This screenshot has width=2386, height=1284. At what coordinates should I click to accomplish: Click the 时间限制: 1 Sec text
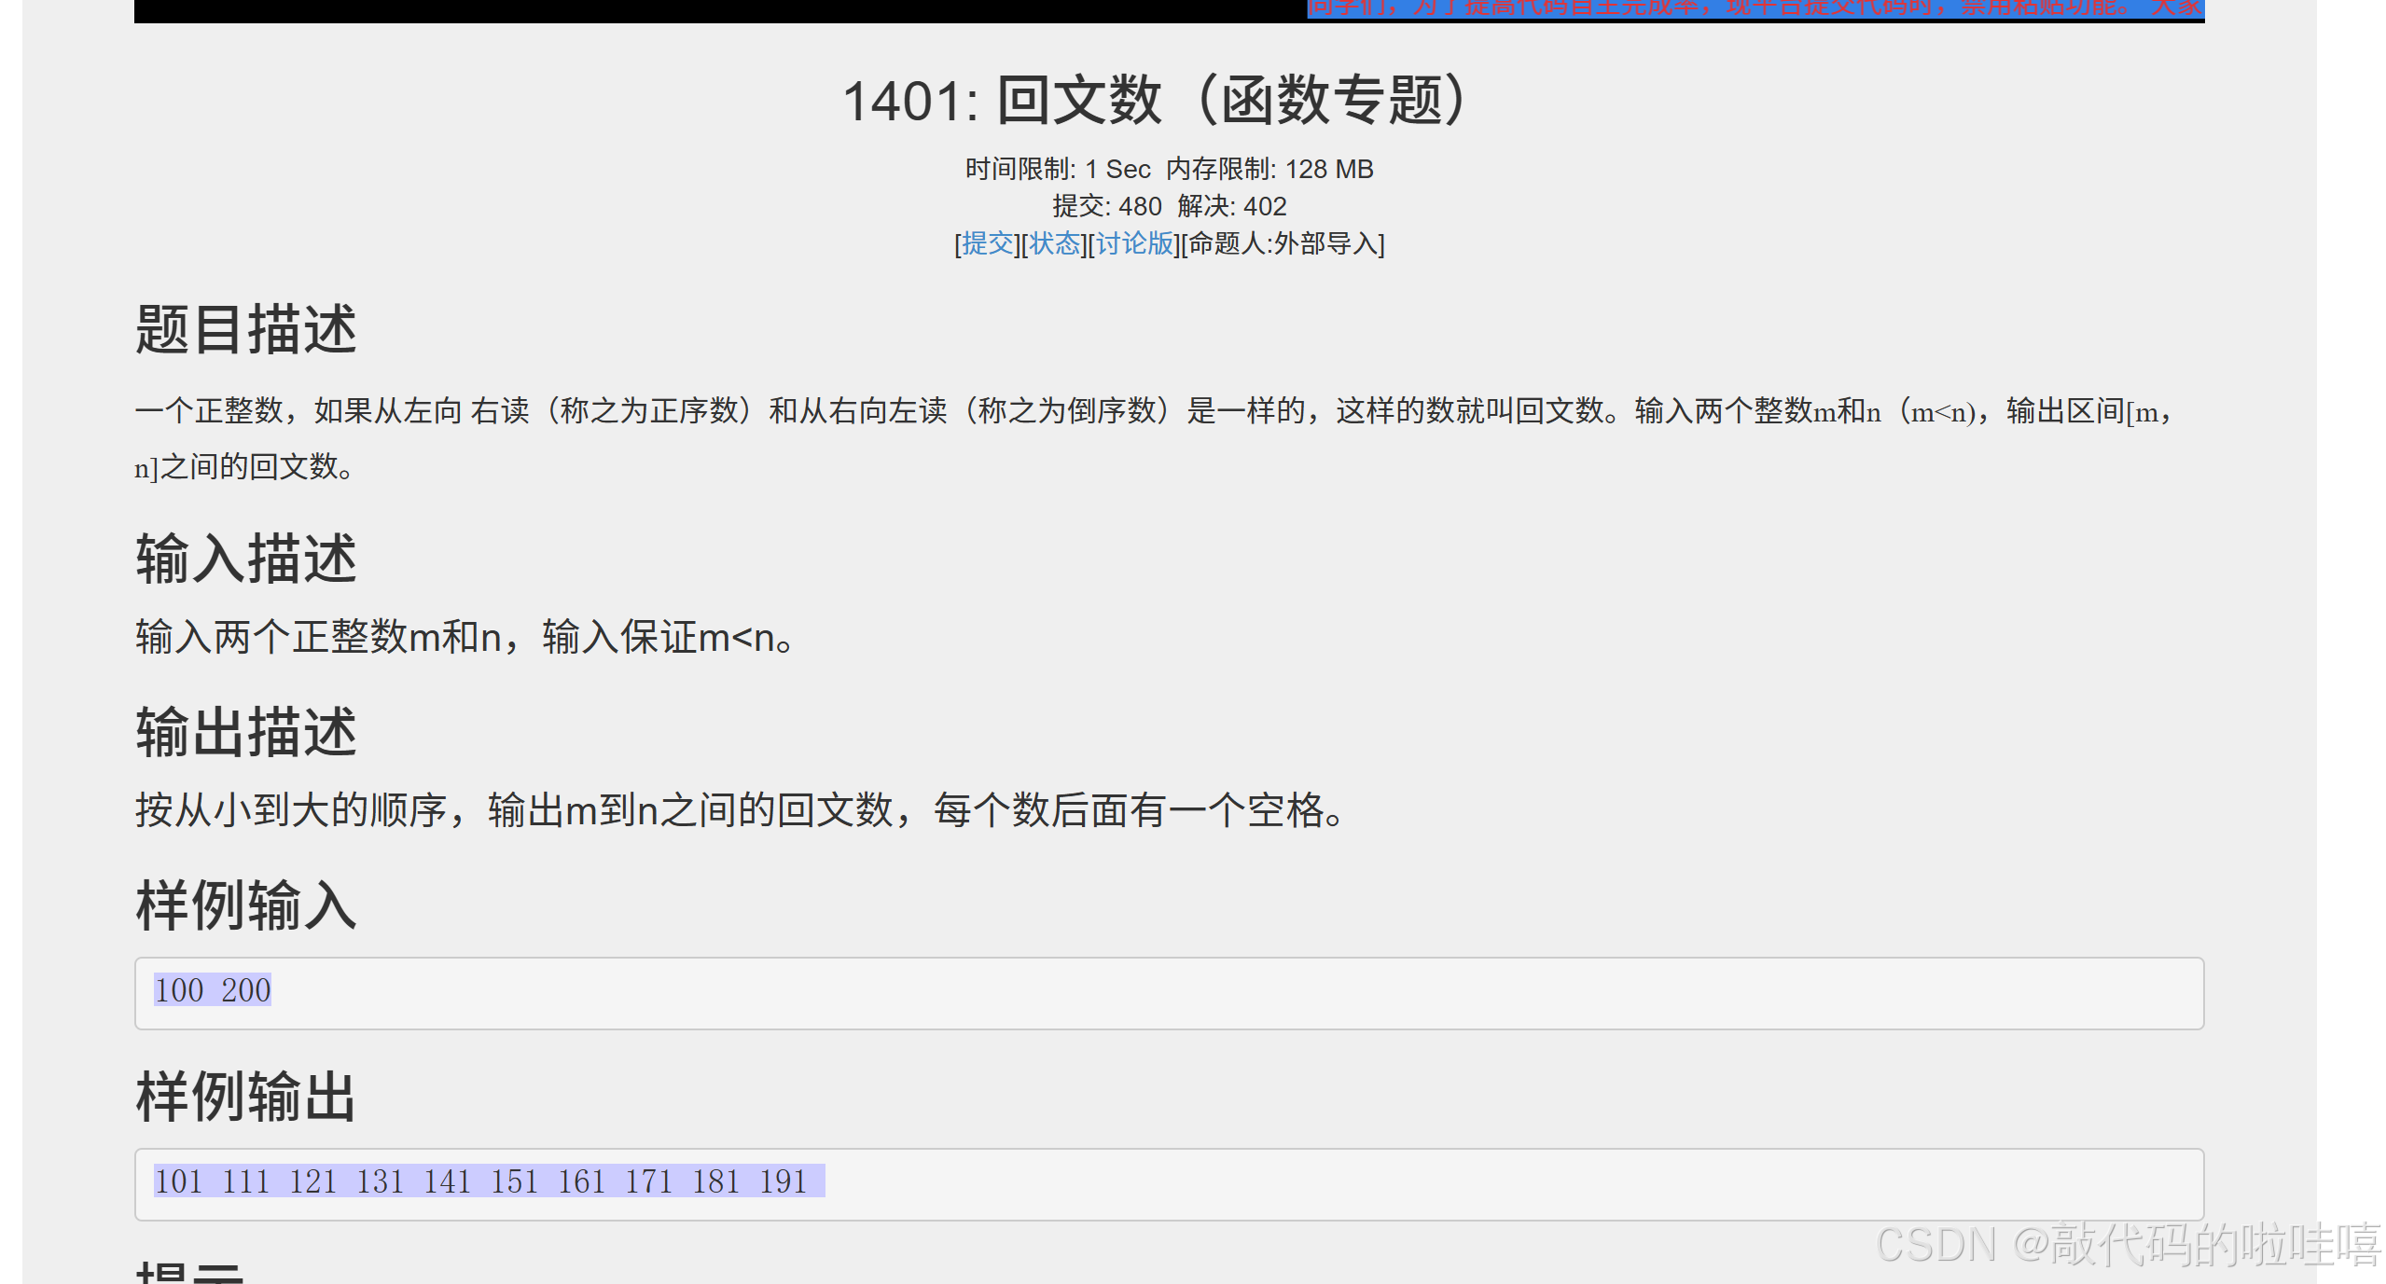pyautogui.click(x=1058, y=170)
